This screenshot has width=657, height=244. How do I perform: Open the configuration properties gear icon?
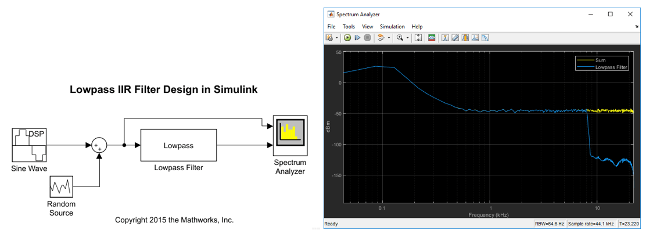coord(329,38)
